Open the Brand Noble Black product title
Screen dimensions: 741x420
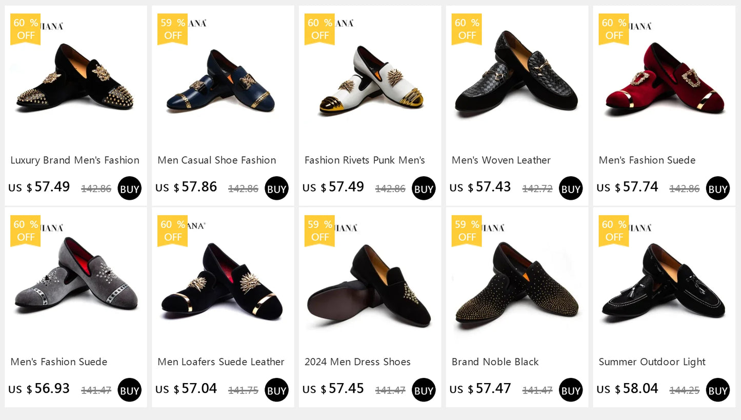[494, 362]
